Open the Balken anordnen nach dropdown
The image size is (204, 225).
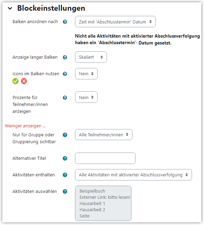click(115, 22)
